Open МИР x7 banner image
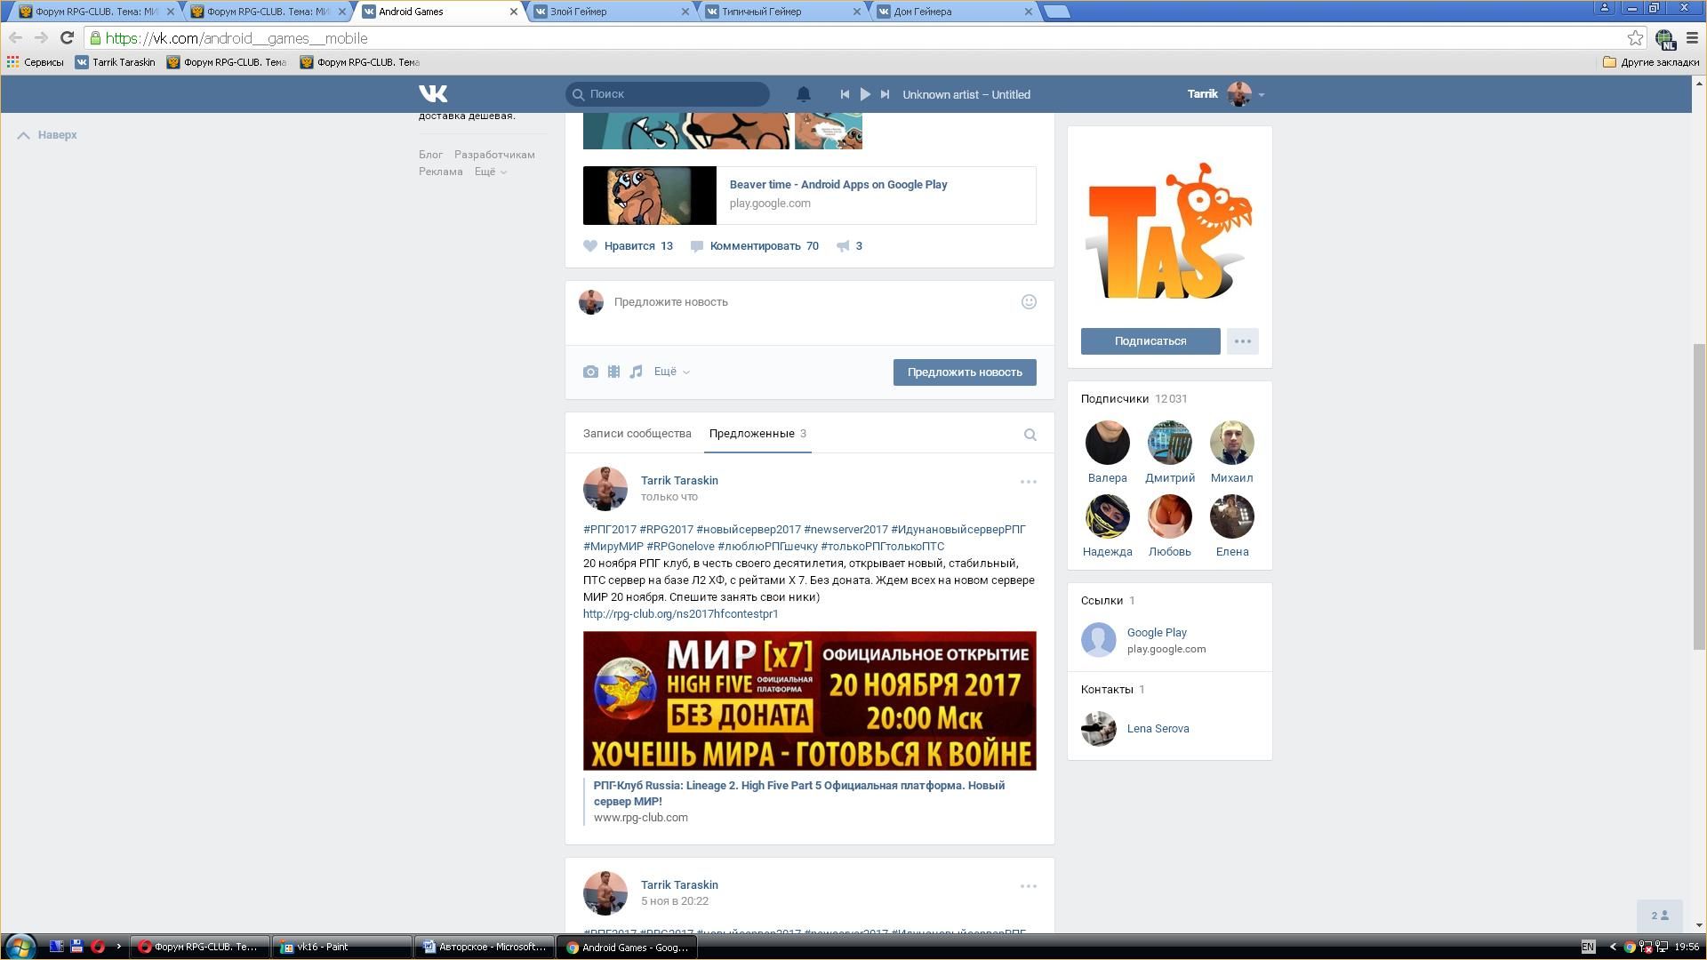This screenshot has height=960, width=1707. coord(809,701)
